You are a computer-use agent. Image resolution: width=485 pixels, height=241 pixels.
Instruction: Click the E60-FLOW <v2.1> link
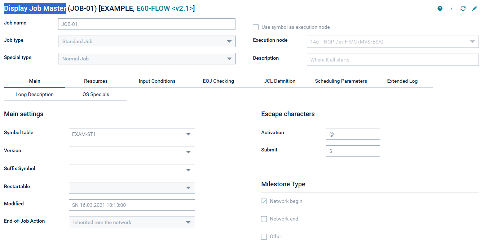[165, 8]
